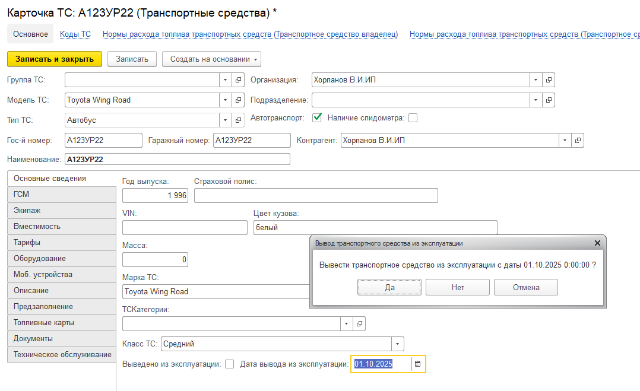Close the decommission confirmation dialog with X

point(598,243)
